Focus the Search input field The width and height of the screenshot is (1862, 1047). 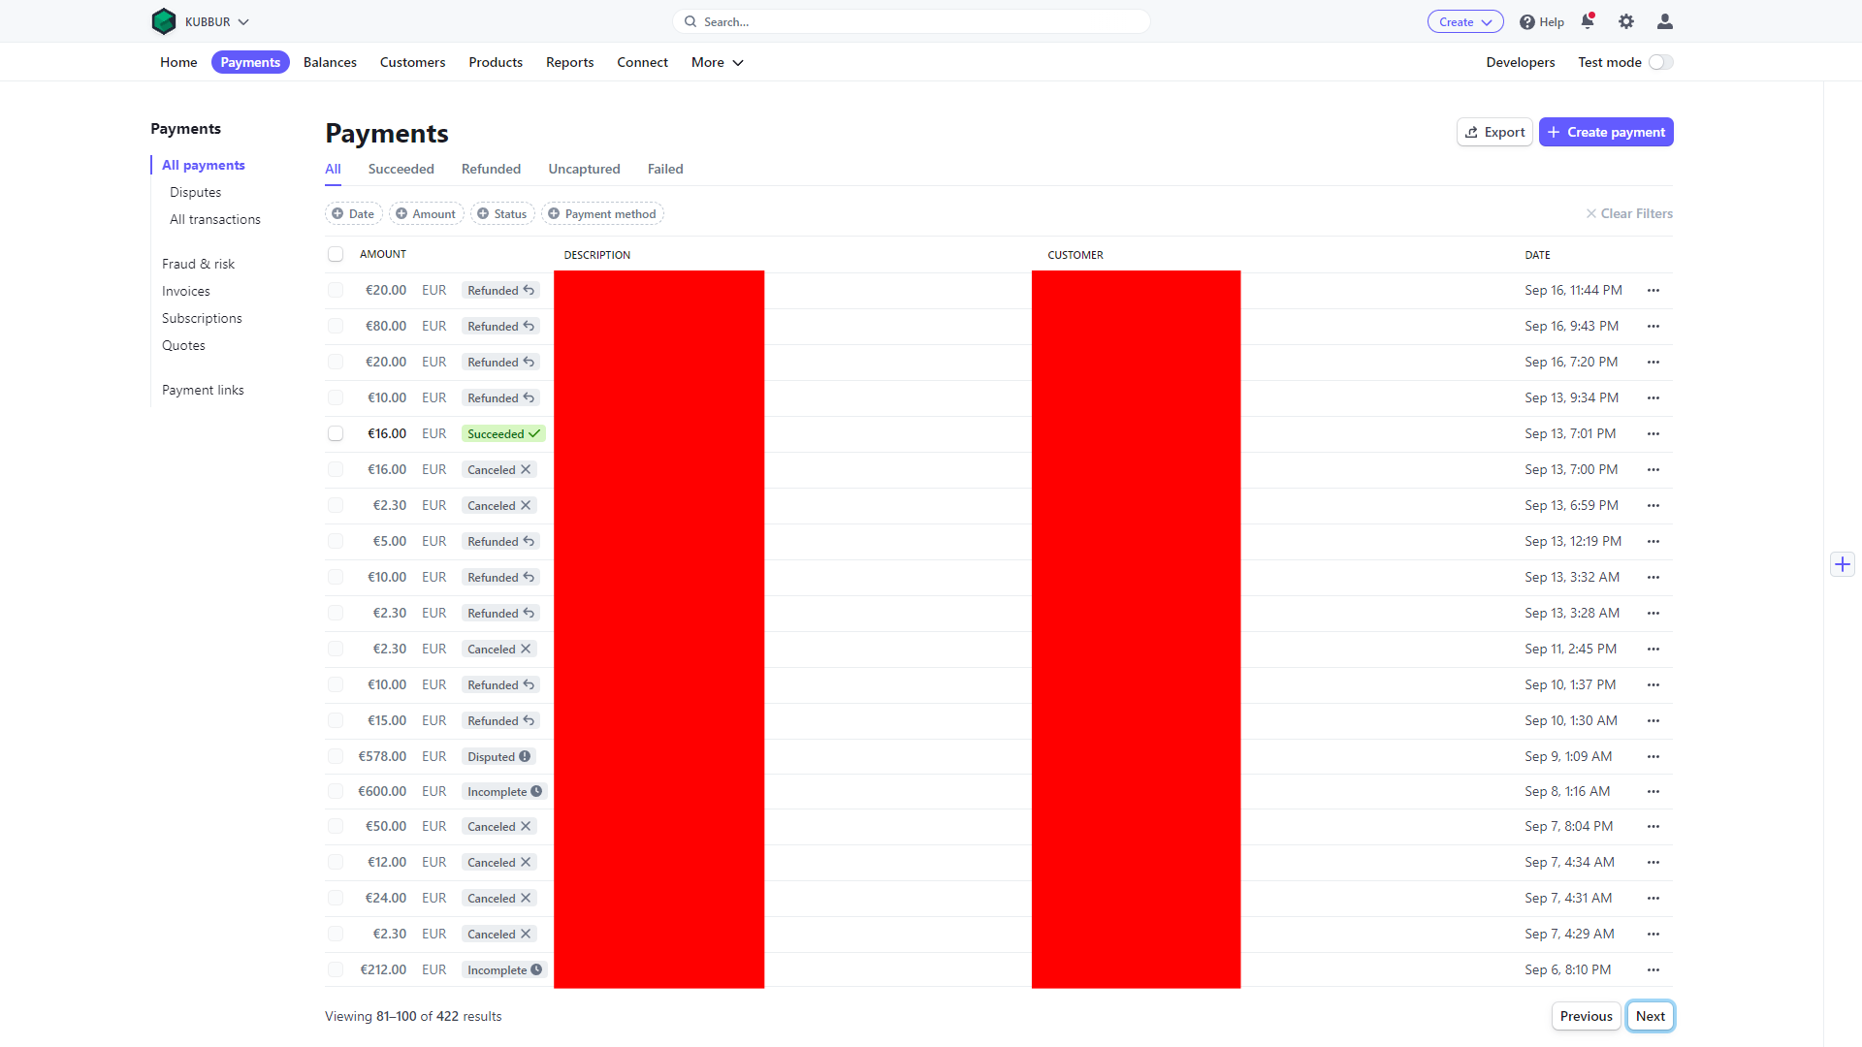[912, 21]
